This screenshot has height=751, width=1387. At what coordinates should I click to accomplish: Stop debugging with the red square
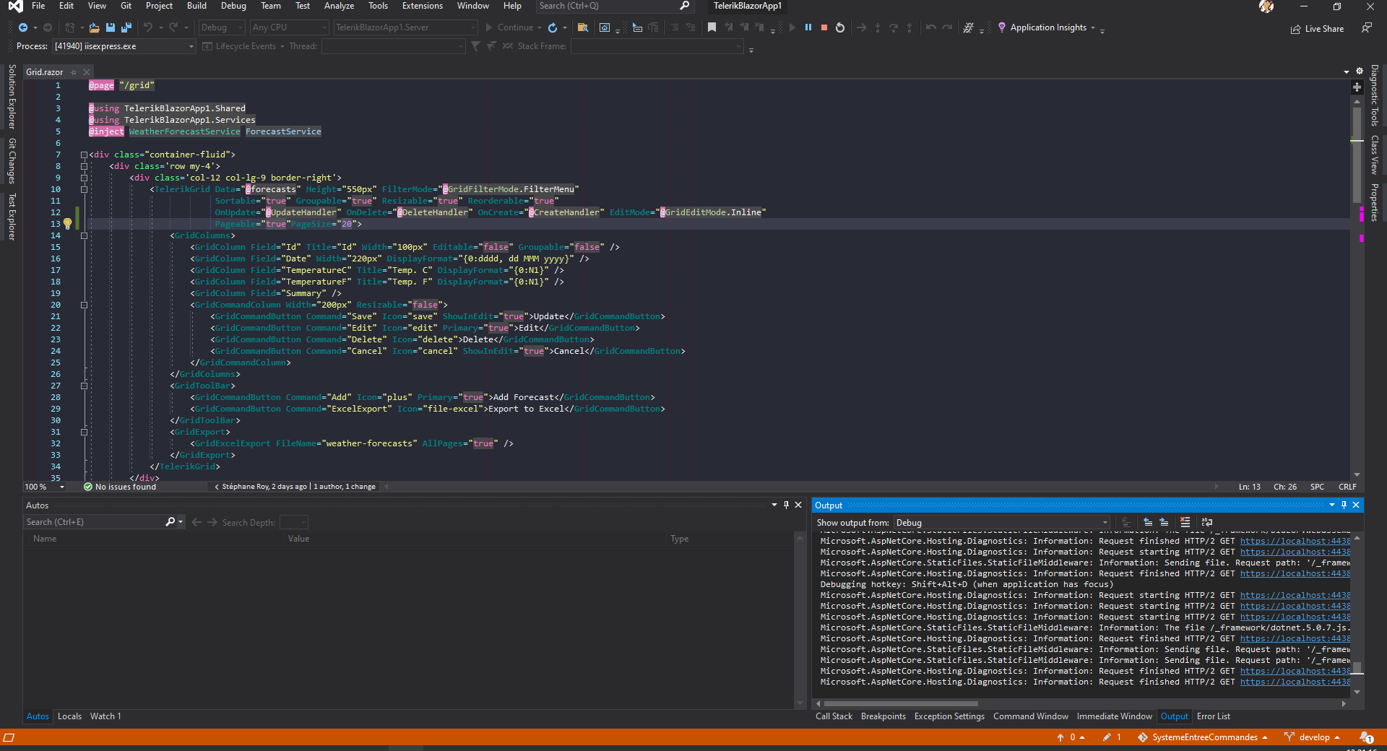[x=824, y=27]
